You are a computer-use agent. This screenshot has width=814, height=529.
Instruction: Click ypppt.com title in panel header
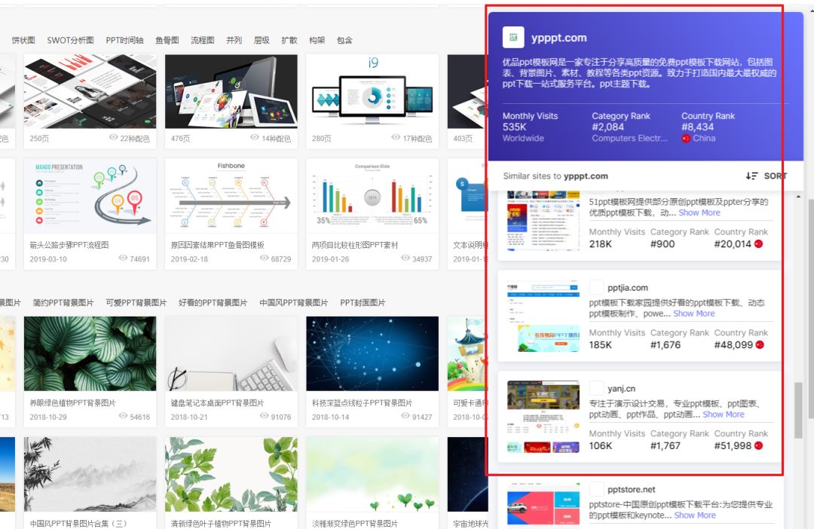click(559, 38)
